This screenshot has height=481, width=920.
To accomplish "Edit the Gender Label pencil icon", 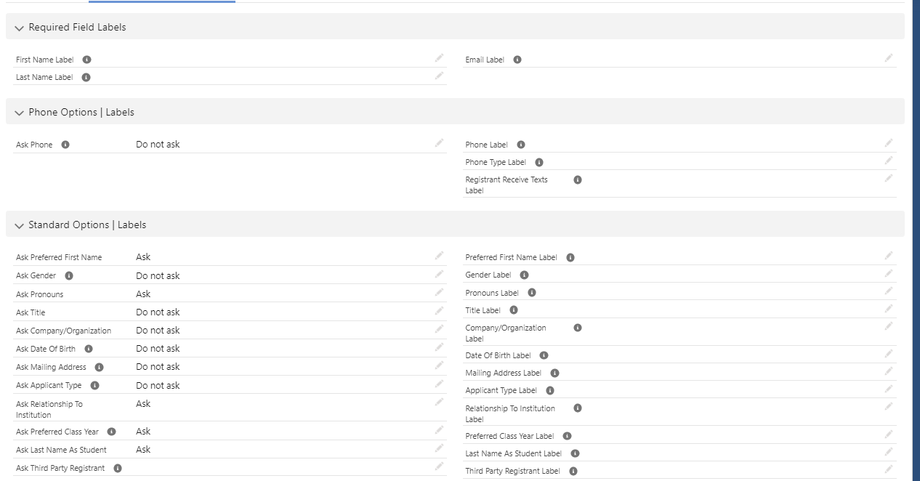I will click(x=888, y=273).
